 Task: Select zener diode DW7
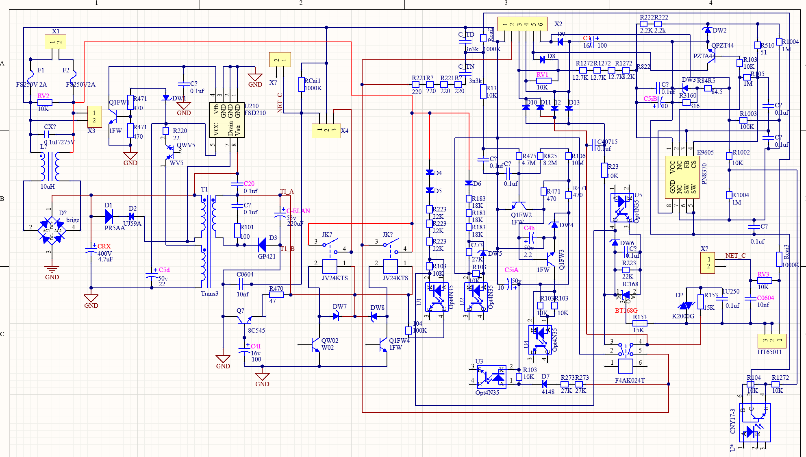336,316
